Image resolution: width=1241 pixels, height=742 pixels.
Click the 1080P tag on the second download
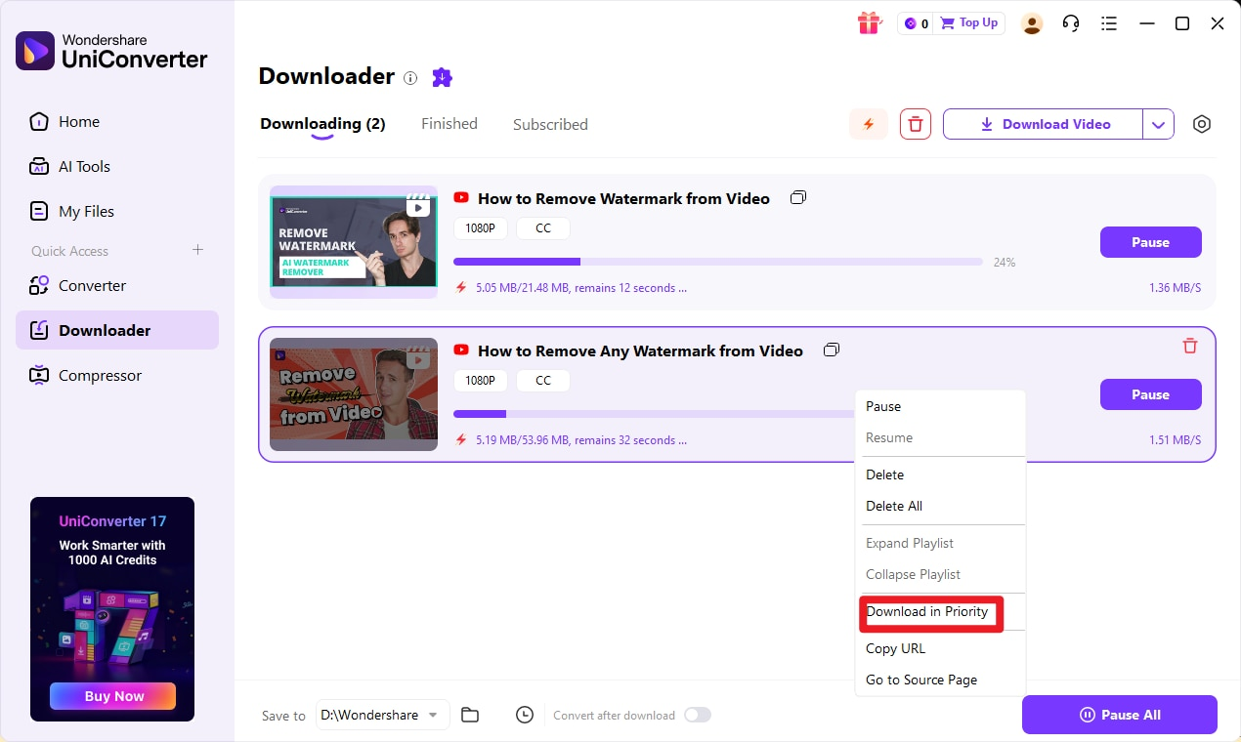coord(481,381)
